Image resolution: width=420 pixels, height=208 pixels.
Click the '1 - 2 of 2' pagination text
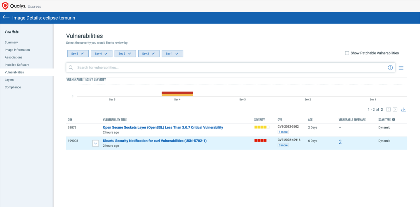(x=375, y=110)
